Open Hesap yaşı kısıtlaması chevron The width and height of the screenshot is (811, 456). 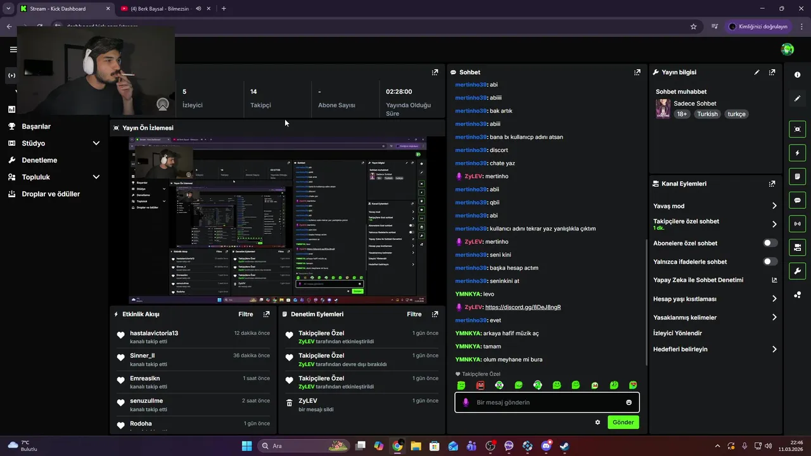tap(774, 299)
